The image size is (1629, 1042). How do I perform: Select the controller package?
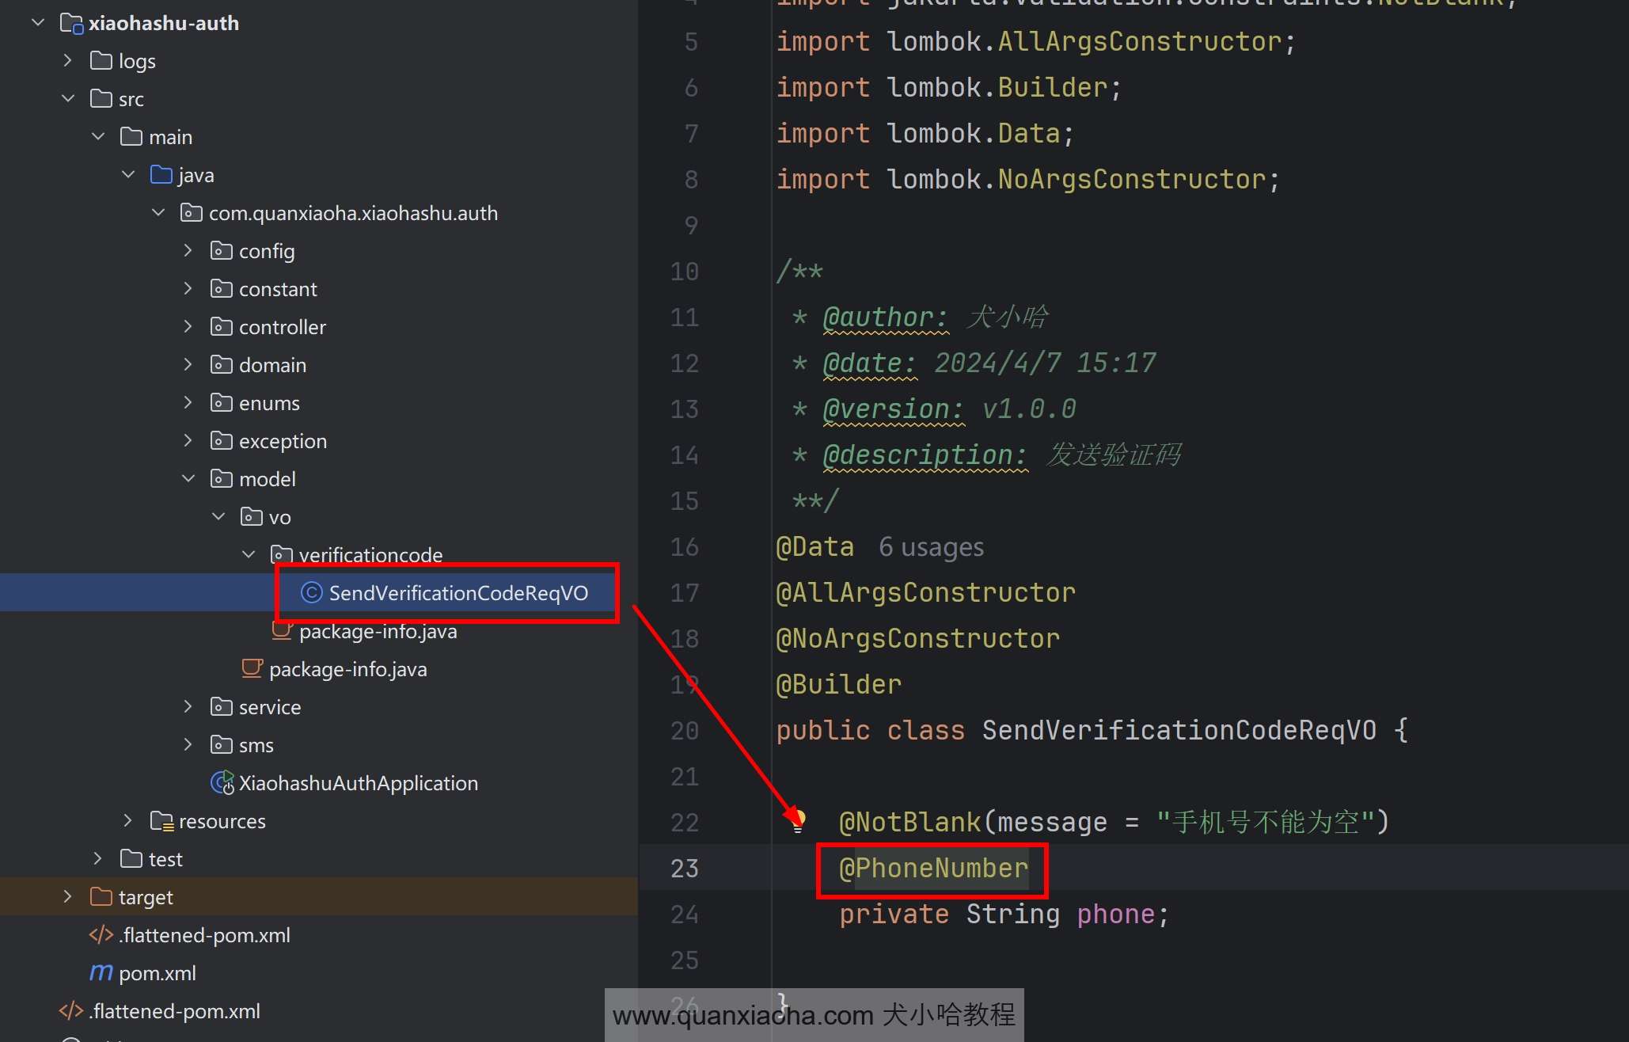click(282, 327)
